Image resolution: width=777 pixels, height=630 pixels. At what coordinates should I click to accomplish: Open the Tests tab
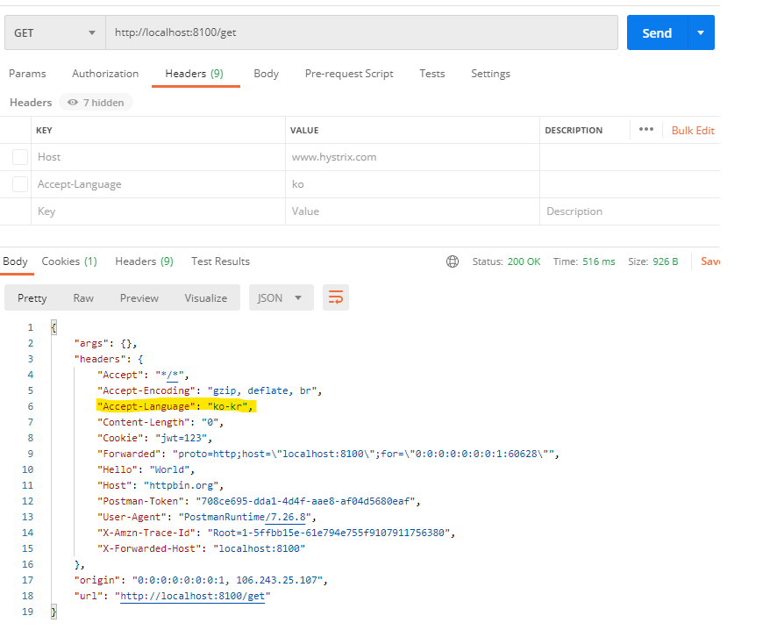click(x=432, y=74)
